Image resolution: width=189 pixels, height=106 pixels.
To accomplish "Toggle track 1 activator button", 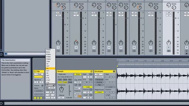I will (x=58, y=47).
